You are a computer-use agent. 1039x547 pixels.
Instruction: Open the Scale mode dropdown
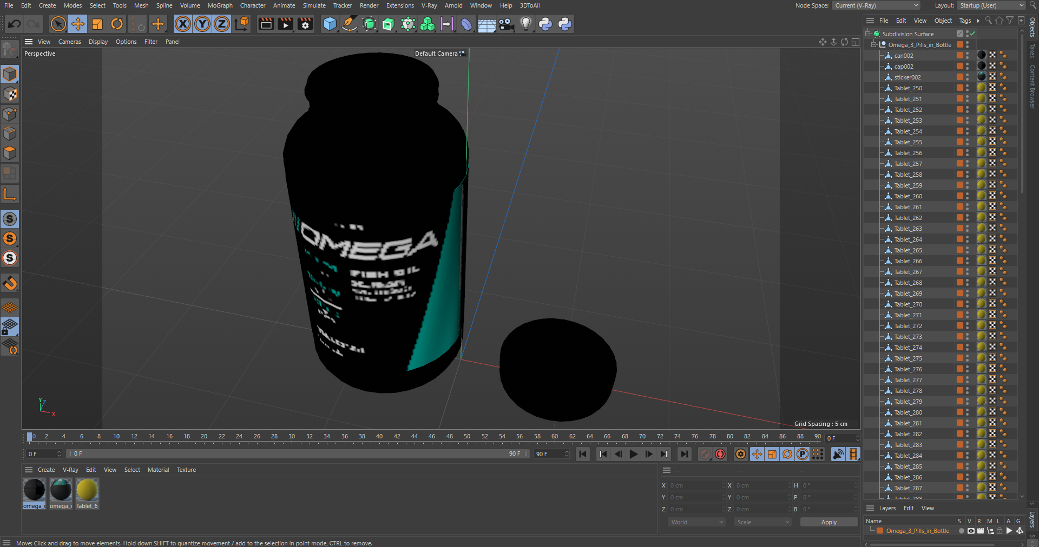(762, 522)
